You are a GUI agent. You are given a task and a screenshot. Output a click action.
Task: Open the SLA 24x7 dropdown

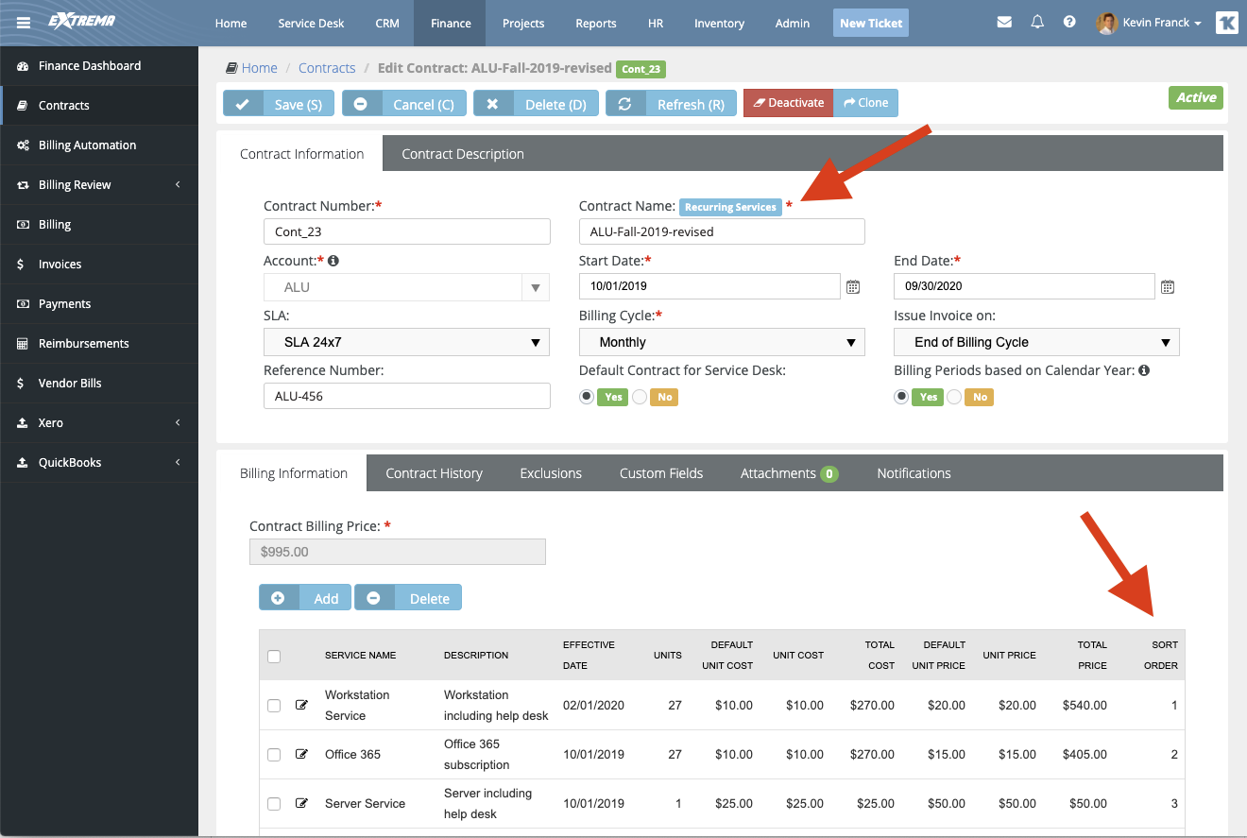coord(406,342)
